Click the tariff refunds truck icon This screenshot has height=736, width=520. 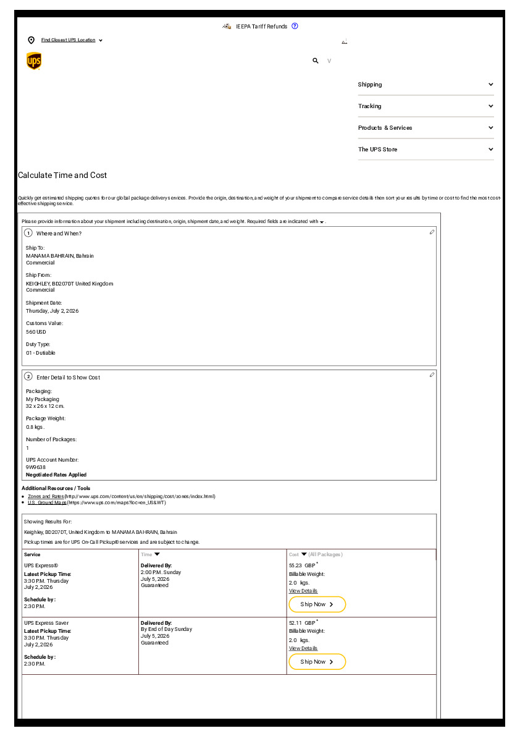(x=227, y=27)
